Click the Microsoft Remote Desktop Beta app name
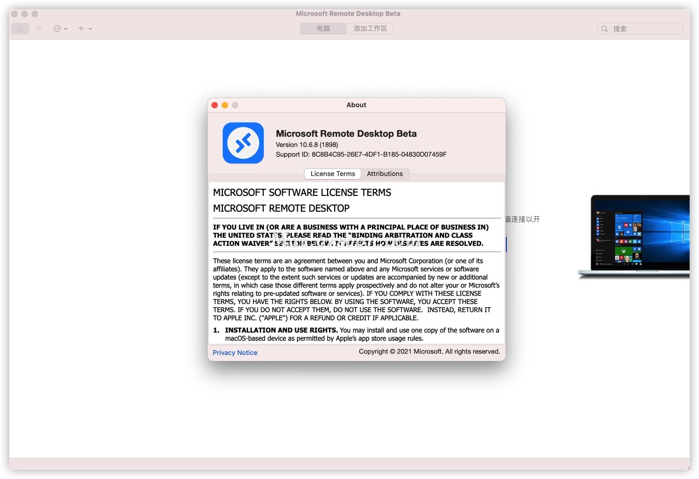The image size is (699, 479). [346, 134]
